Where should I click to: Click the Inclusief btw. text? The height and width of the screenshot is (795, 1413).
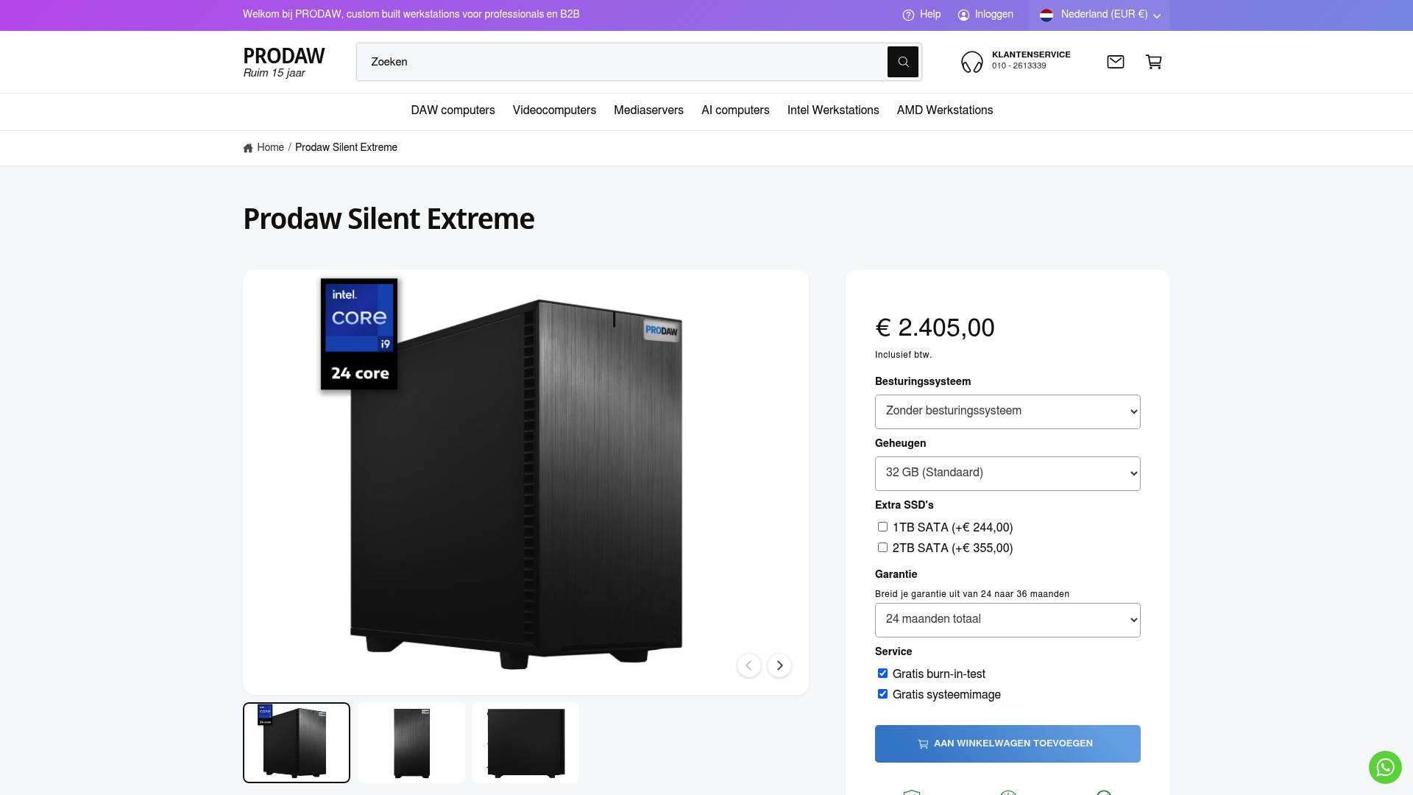[x=903, y=355]
